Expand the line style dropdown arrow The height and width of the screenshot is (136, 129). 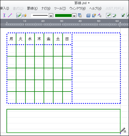(x=51, y=16)
